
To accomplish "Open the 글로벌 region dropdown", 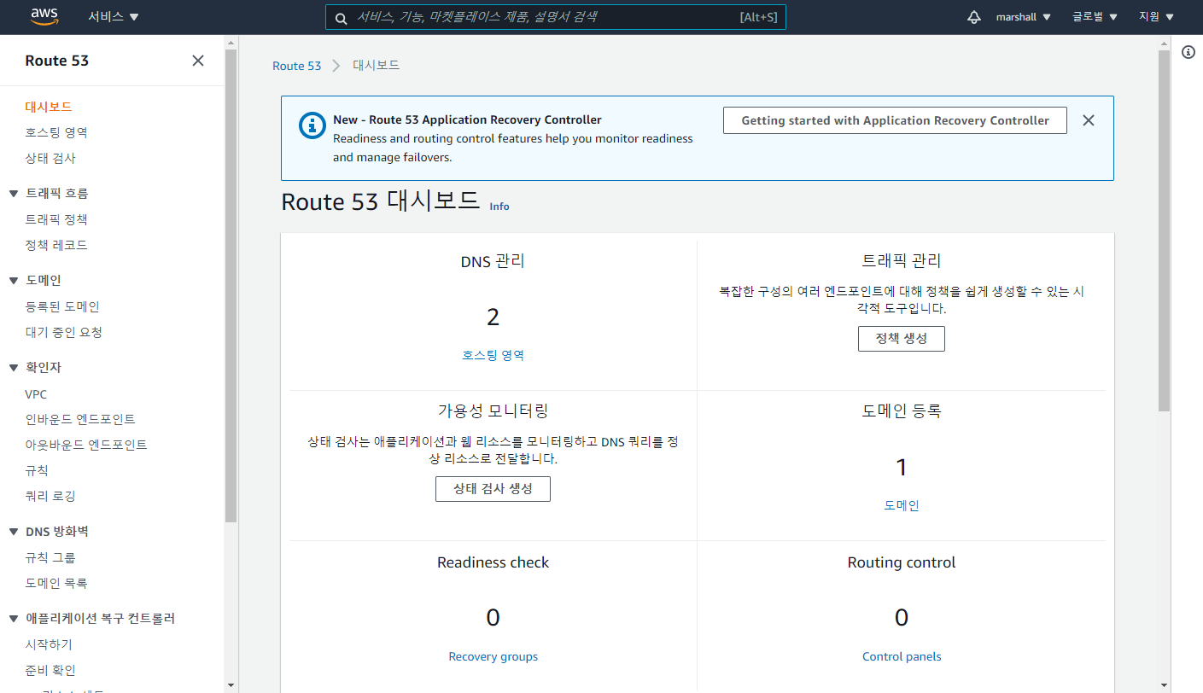I will (x=1095, y=17).
